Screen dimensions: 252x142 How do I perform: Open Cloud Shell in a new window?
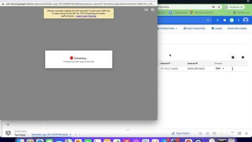[239, 133]
